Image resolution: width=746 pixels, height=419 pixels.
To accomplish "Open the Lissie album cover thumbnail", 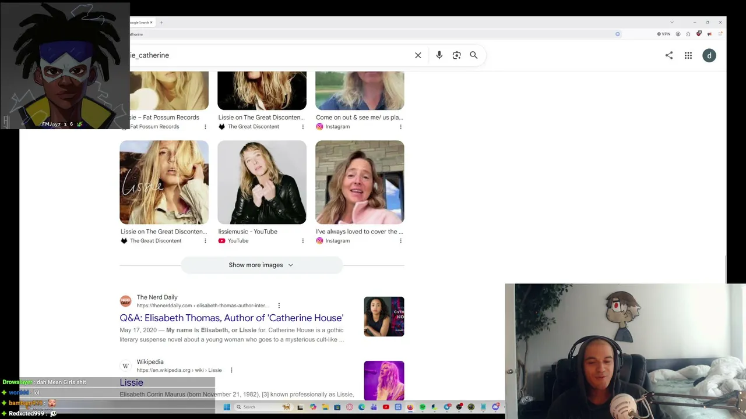I will [164, 182].
